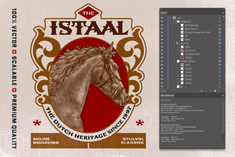The image size is (235, 157).
Task: Target the horse clip sublayer circle
Action: point(220,43)
